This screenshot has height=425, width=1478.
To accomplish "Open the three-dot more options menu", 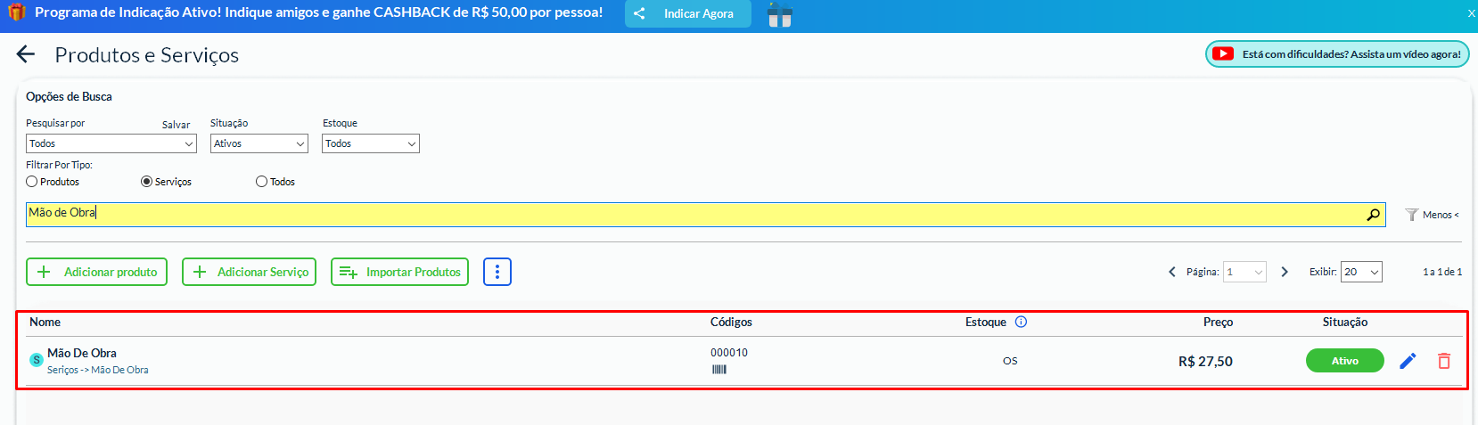I will click(497, 272).
